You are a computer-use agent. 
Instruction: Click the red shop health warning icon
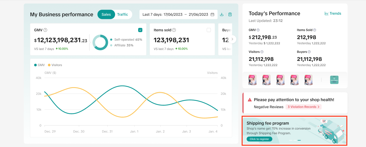(x=249, y=100)
